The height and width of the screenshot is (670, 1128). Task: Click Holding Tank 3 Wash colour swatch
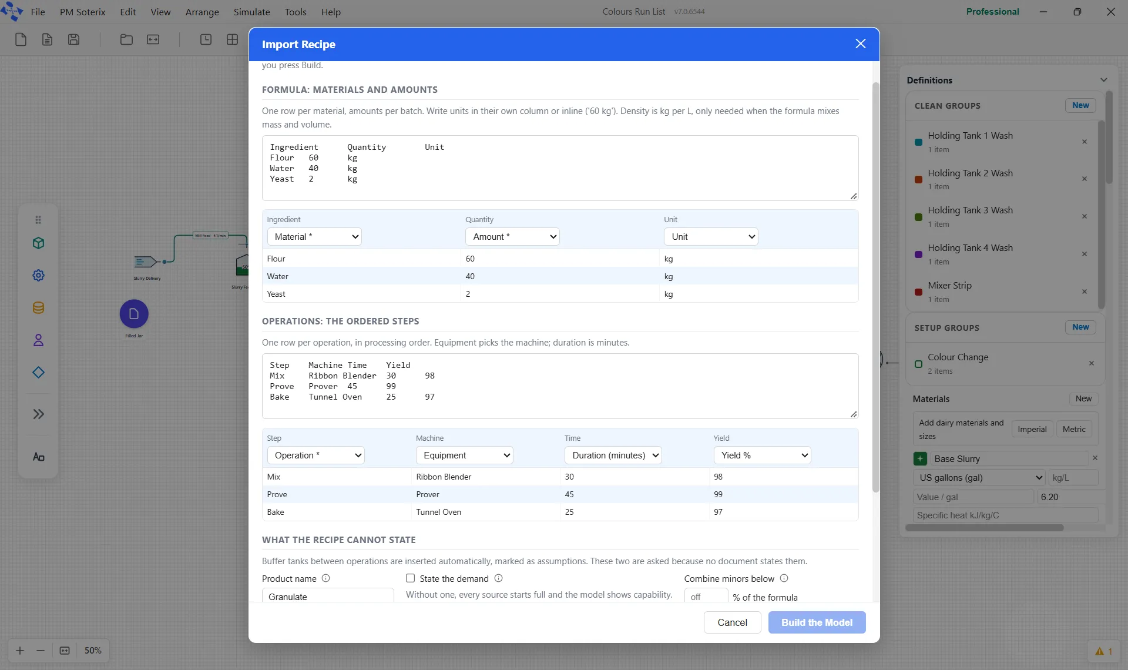918,217
